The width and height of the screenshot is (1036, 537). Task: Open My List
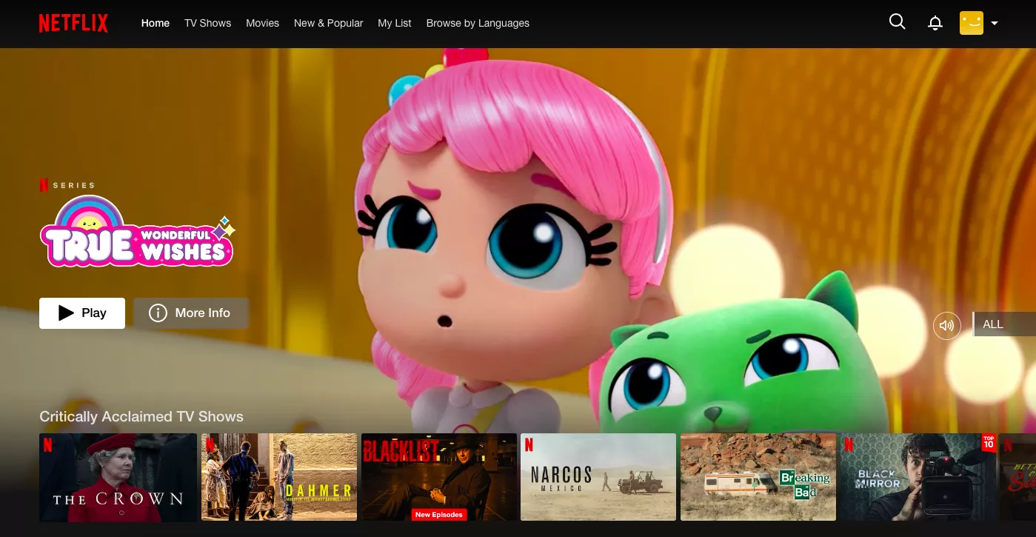(395, 23)
